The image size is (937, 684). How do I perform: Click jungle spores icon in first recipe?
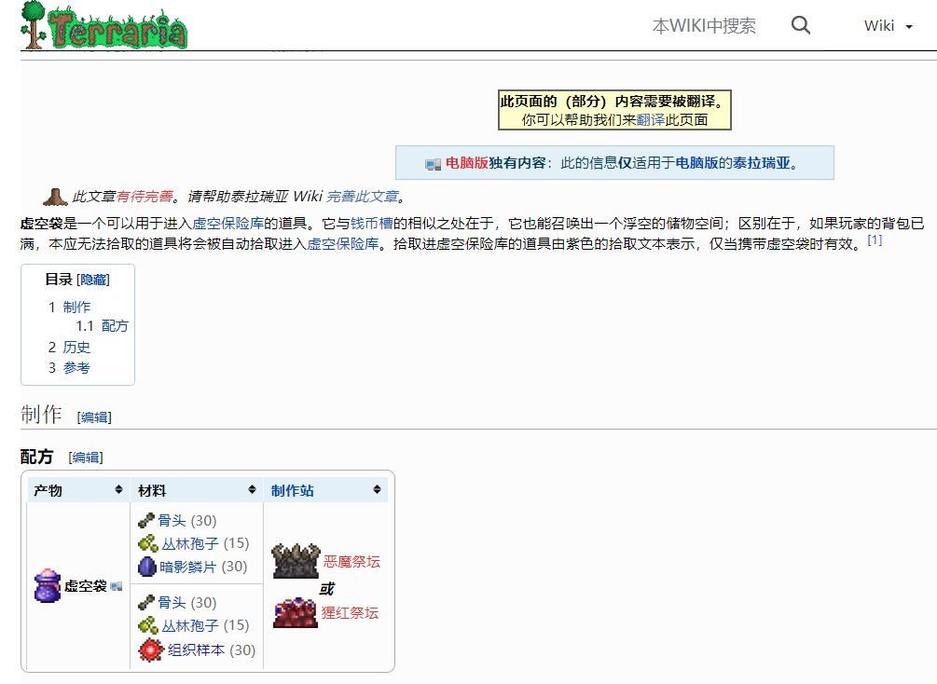[x=148, y=543]
